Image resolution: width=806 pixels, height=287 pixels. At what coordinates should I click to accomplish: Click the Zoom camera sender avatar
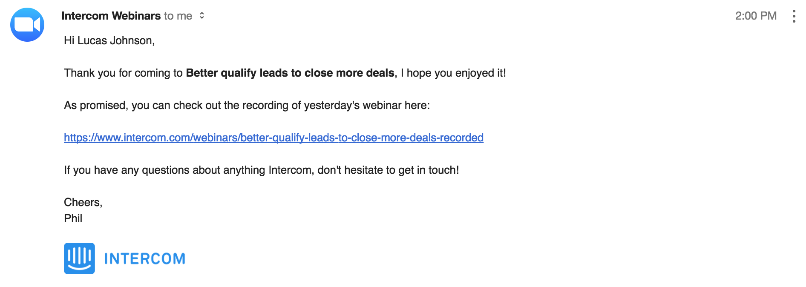point(27,25)
